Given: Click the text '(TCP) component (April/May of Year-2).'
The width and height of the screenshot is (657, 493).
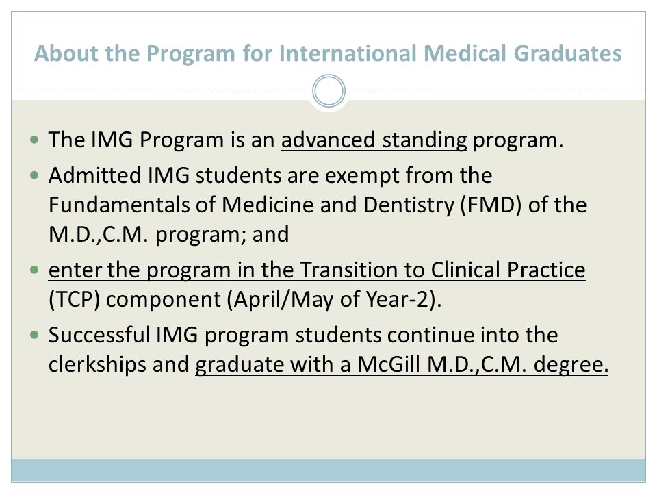Looking at the screenshot, I should pyautogui.click(x=245, y=300).
